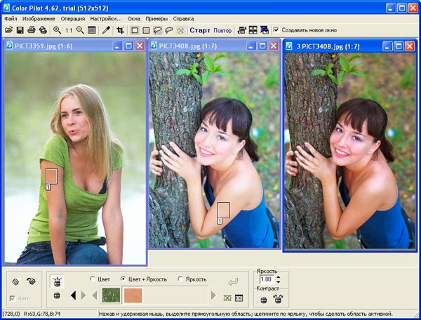Image resolution: width=421 pixels, height=320 pixels.
Task: Open the Операция menu
Action: tap(73, 19)
